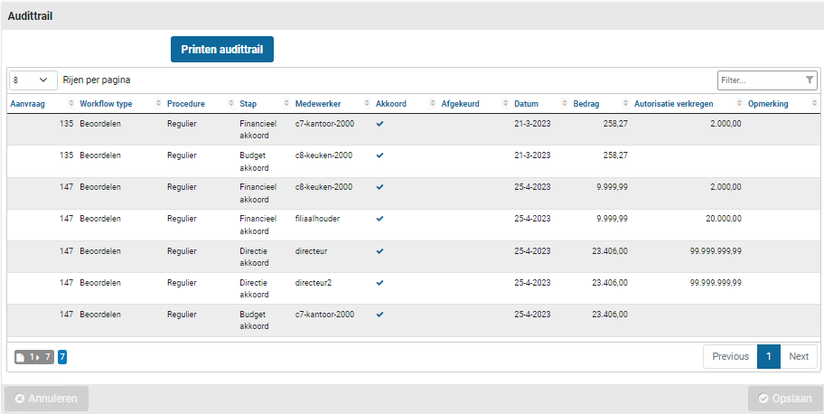
Task: Click the filter funnel icon
Action: pyautogui.click(x=810, y=80)
